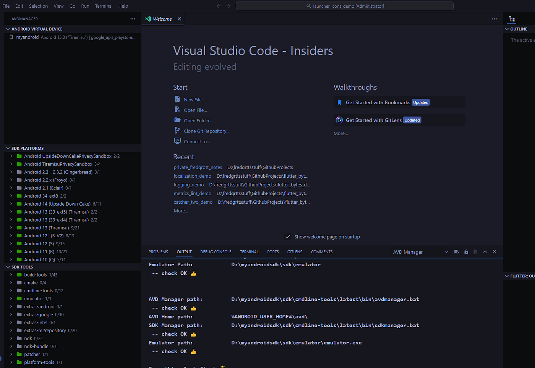Click folder icon of Android 14 (Upside Down Cake)
The width and height of the screenshot is (535, 368).
pyautogui.click(x=19, y=204)
